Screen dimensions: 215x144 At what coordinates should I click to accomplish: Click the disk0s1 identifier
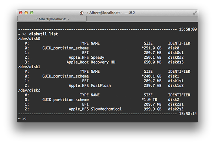[x=176, y=53]
